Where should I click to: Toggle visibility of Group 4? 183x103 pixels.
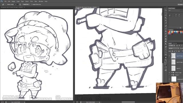(x=170, y=75)
